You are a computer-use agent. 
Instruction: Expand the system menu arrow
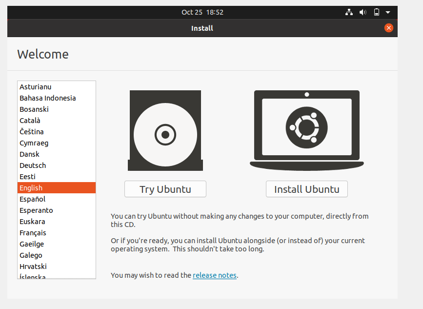(388, 12)
